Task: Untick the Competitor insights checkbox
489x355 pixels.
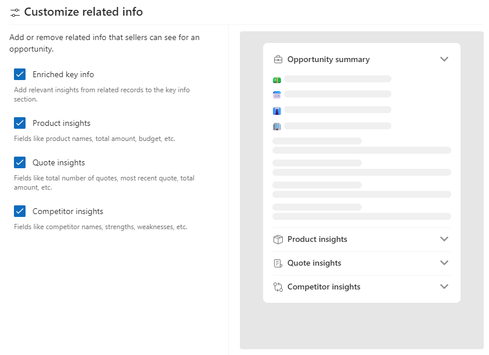Action: [x=20, y=211]
